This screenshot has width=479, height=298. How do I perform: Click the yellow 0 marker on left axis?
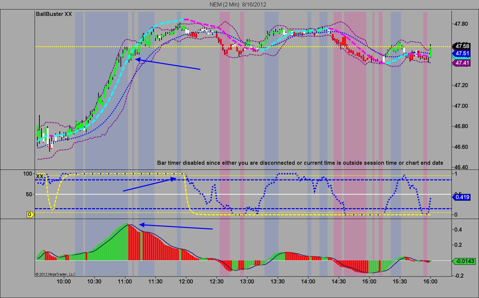click(30, 214)
